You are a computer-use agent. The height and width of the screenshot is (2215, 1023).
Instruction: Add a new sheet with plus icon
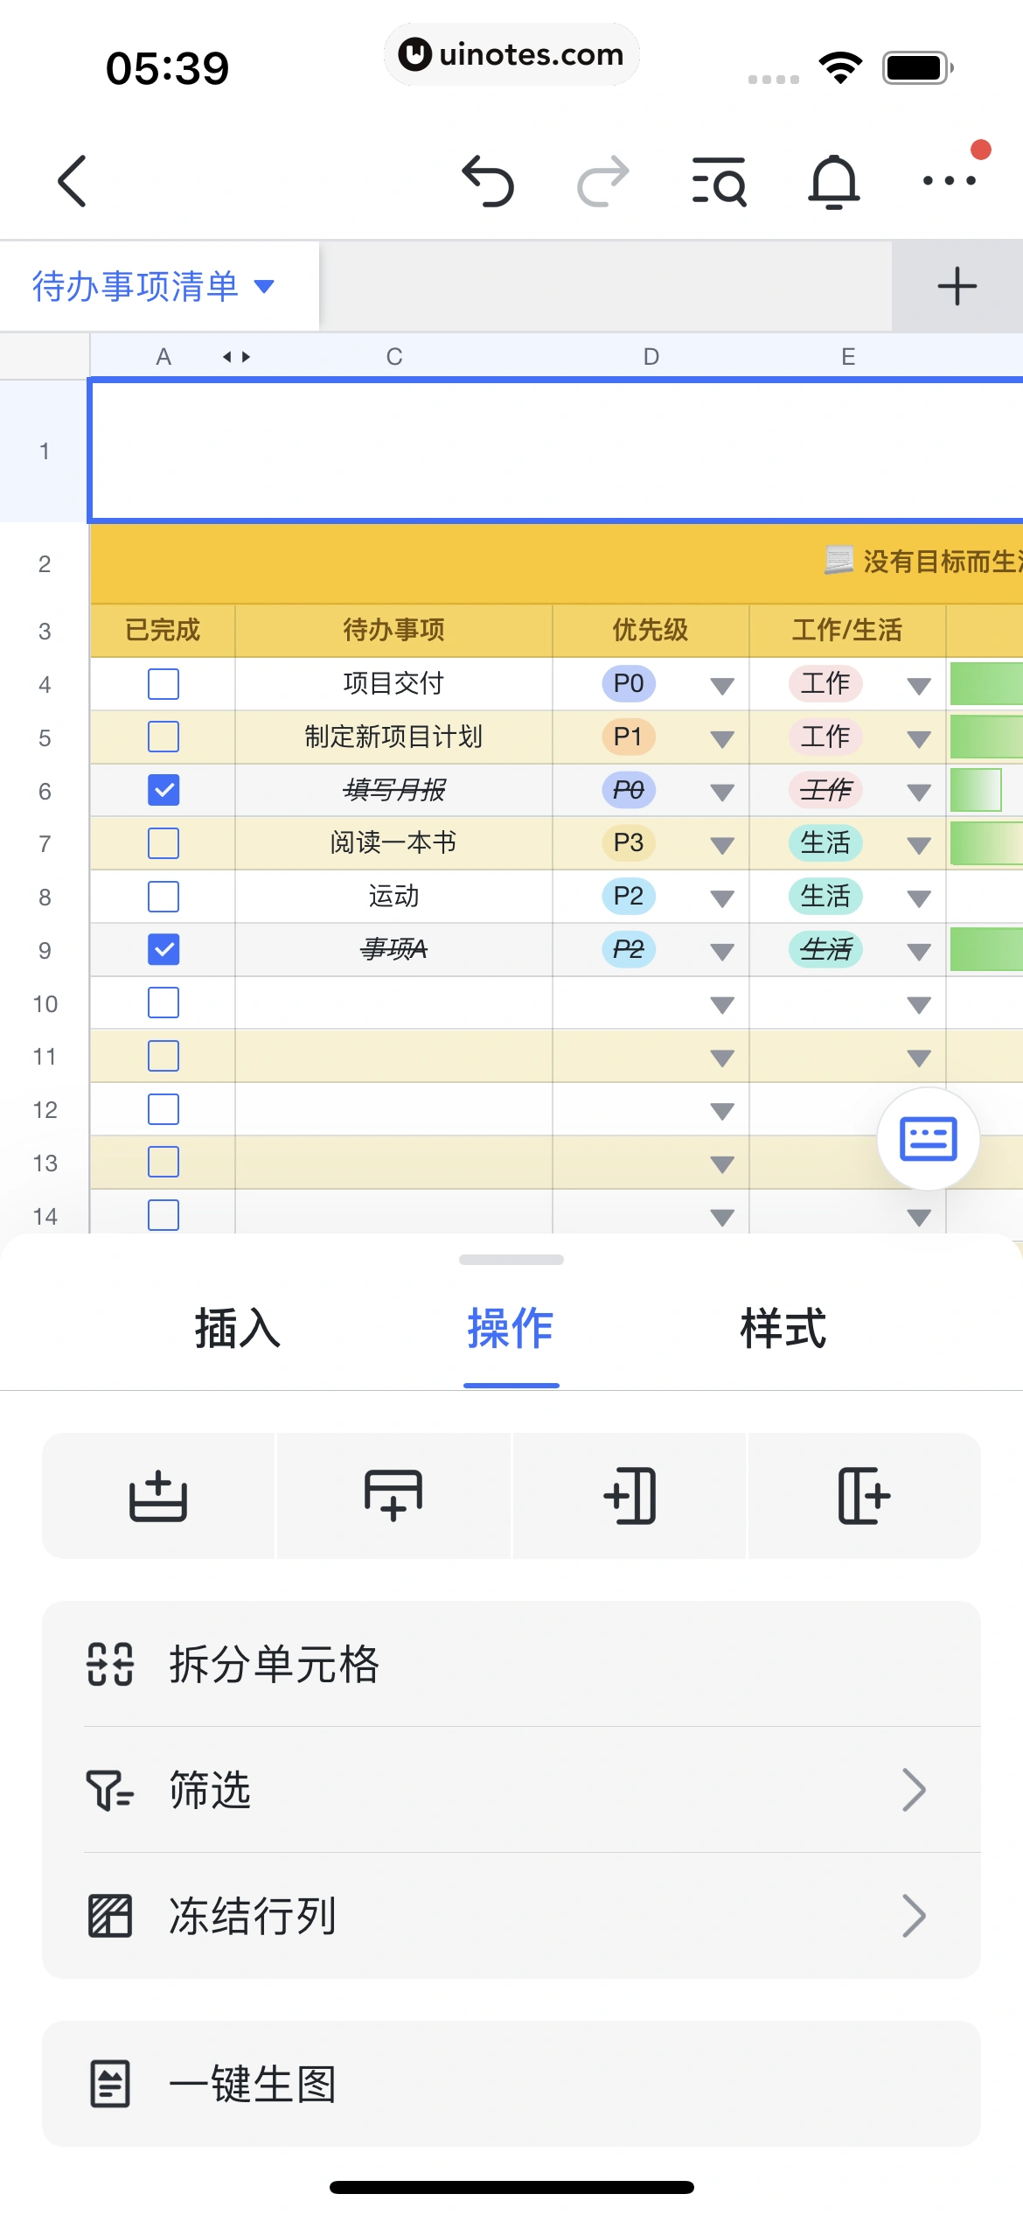click(957, 286)
